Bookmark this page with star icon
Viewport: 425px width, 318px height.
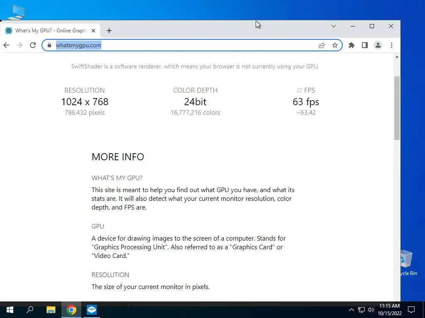coord(335,45)
